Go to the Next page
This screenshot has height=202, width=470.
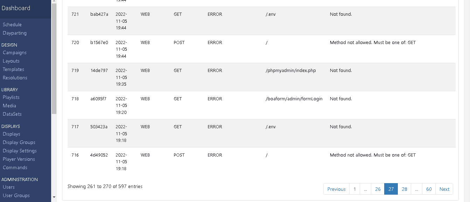(x=444, y=189)
